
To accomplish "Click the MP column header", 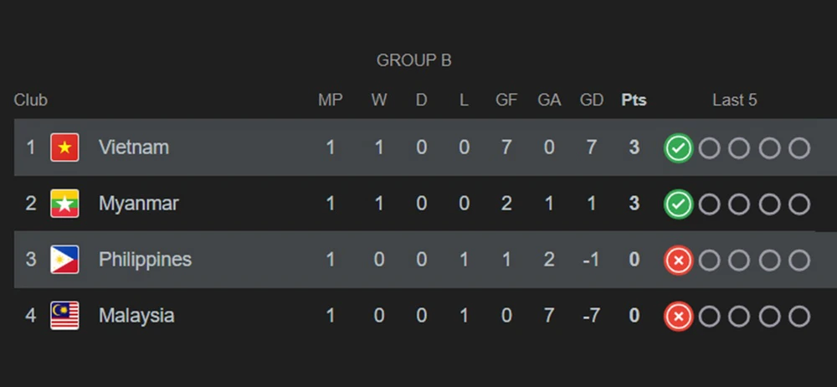I will (331, 101).
